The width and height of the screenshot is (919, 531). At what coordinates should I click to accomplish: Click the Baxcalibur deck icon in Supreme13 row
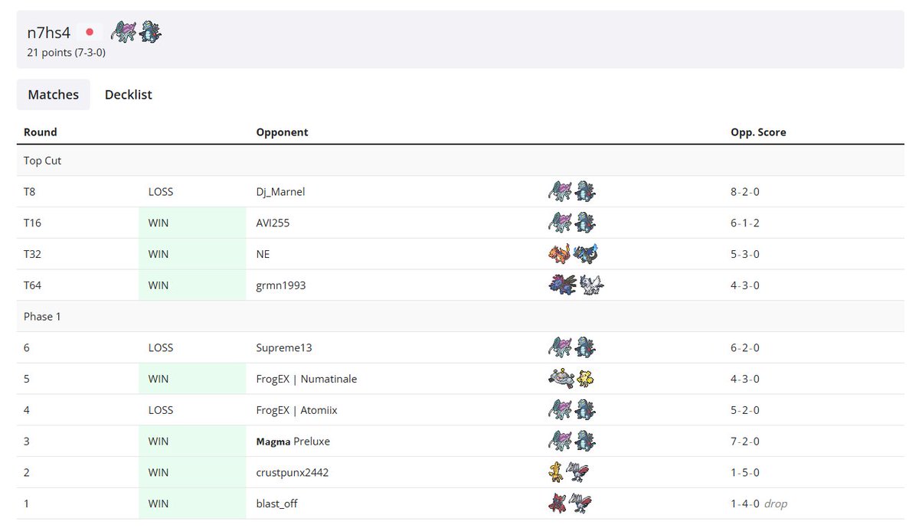[x=585, y=347]
